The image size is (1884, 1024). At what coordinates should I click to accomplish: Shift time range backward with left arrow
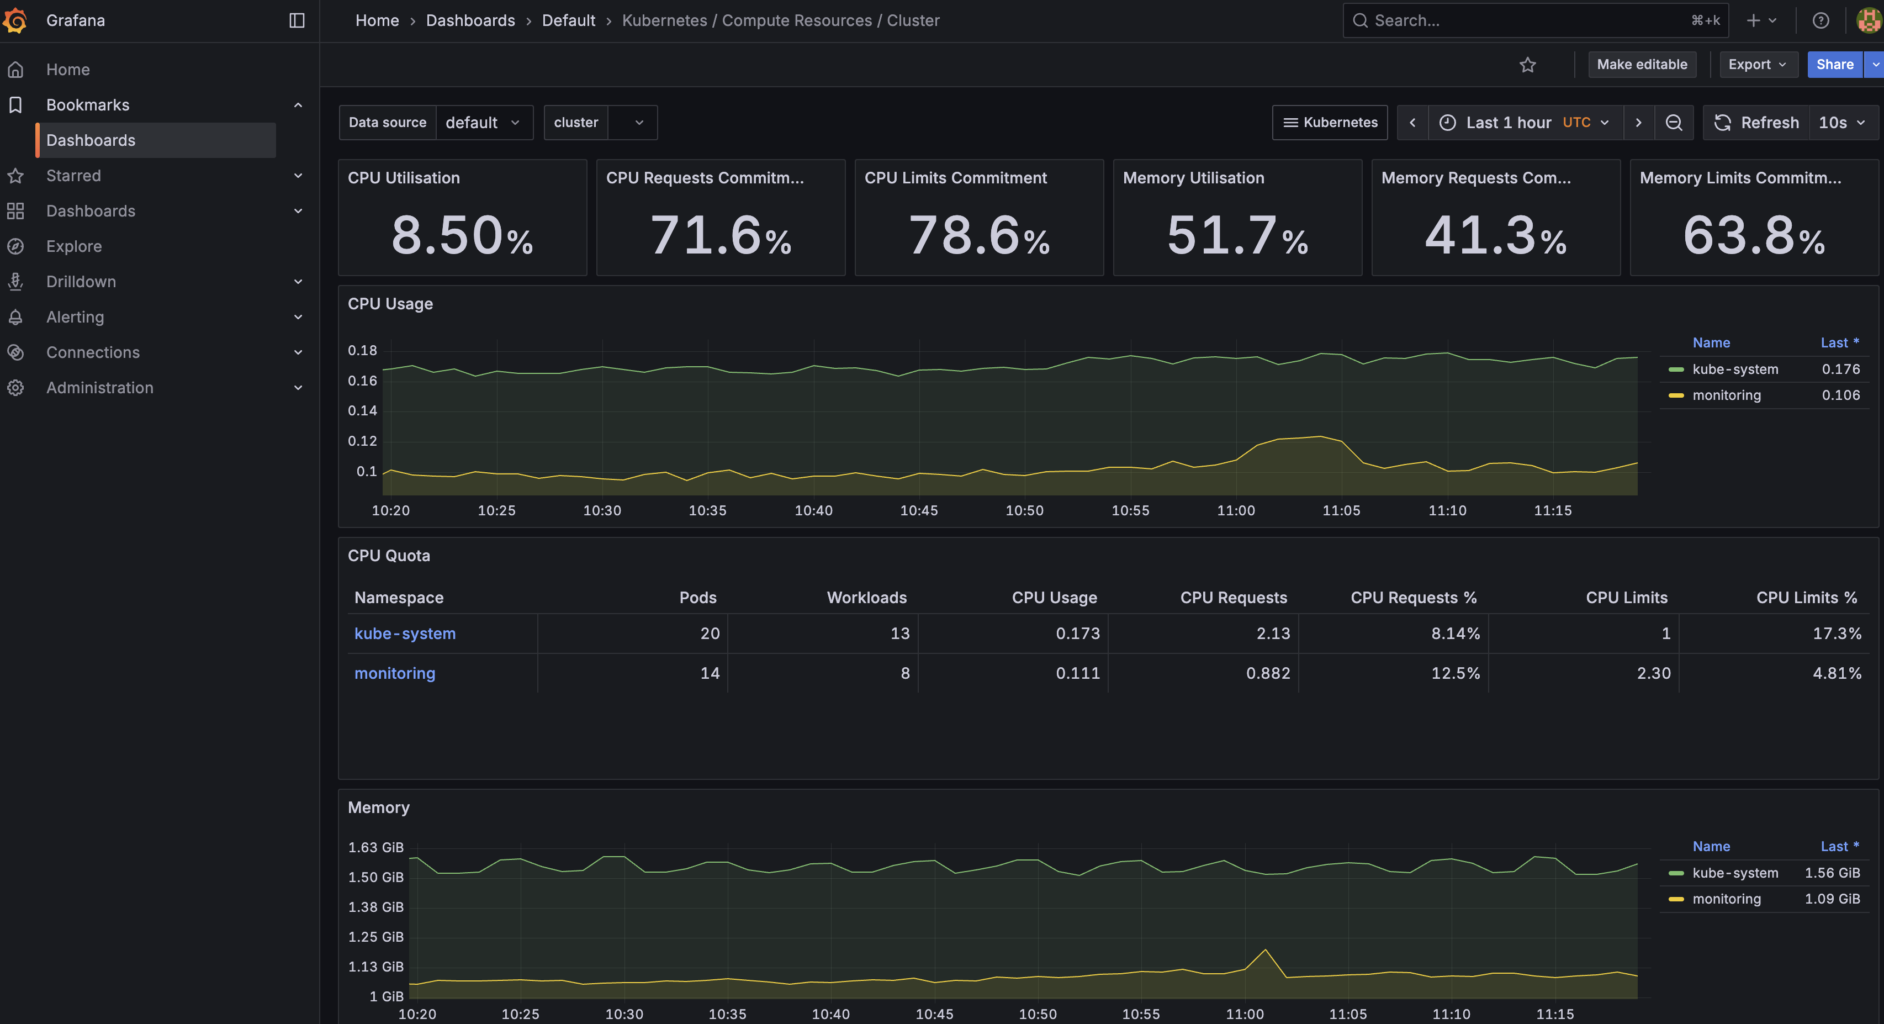(1412, 122)
